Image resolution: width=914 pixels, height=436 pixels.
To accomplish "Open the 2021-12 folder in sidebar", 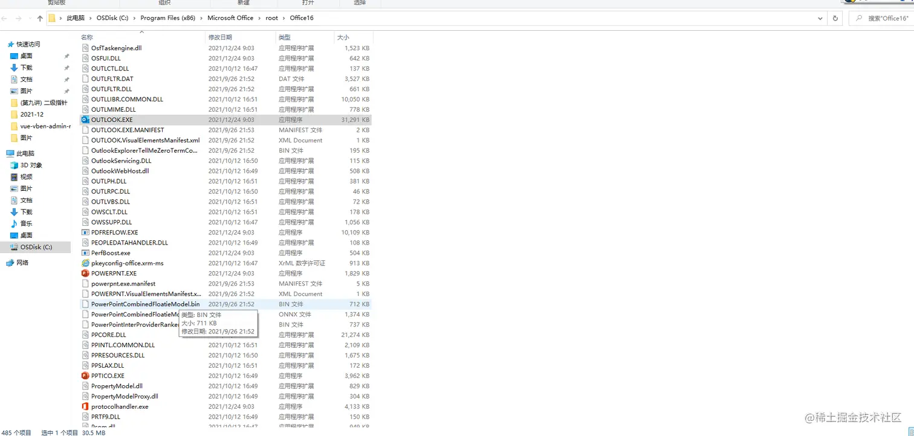I will (31, 114).
